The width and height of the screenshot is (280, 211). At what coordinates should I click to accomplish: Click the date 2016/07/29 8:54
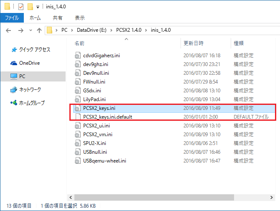tap(201, 82)
